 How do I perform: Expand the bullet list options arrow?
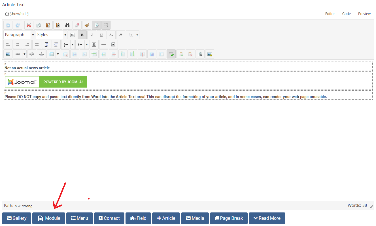87,45
